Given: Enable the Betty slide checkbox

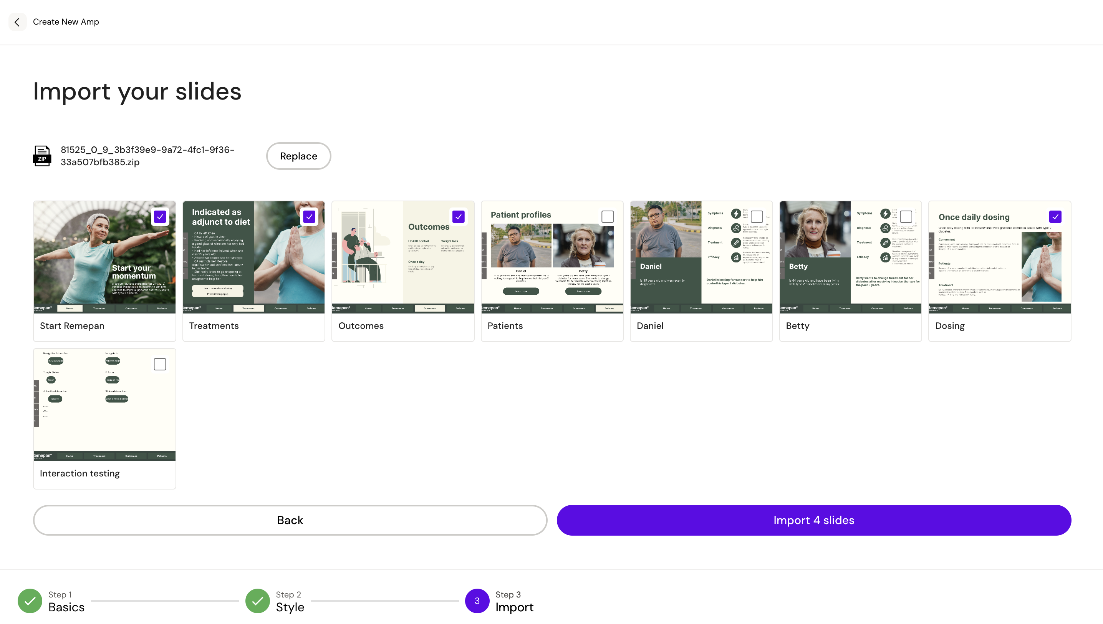Looking at the screenshot, I should 906,217.
